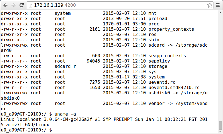Click the page document icon in address bar
This screenshot has width=223, height=134.
click(30, 5)
